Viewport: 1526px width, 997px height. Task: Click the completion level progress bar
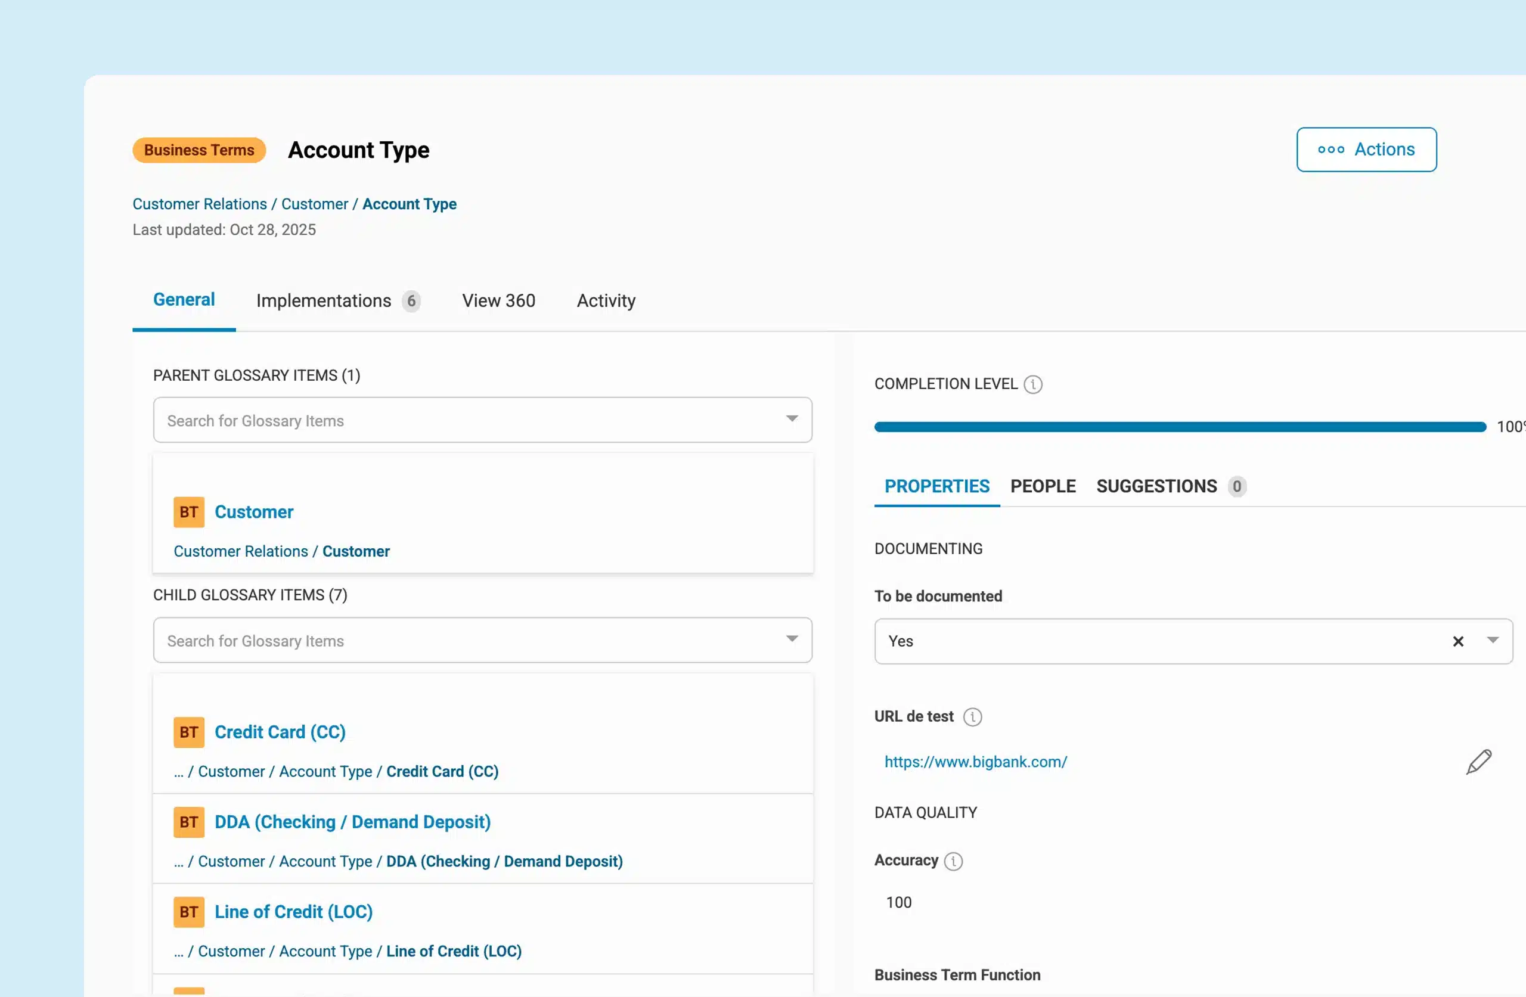pyautogui.click(x=1179, y=427)
